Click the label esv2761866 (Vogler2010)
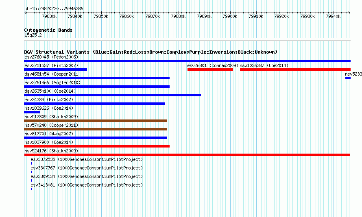362x217 pixels. [x=52, y=82]
